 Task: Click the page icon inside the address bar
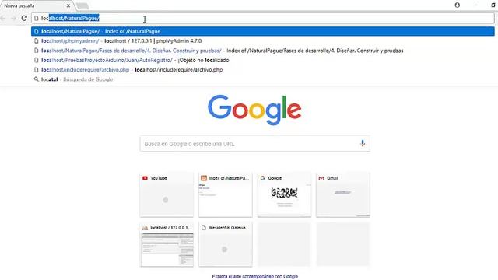coord(37,19)
